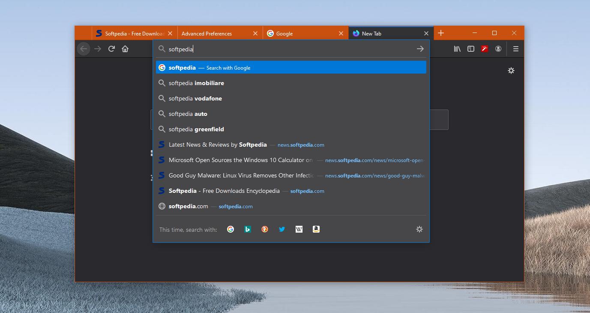The image size is (590, 313).
Task: Open the Home page button
Action: point(125,49)
